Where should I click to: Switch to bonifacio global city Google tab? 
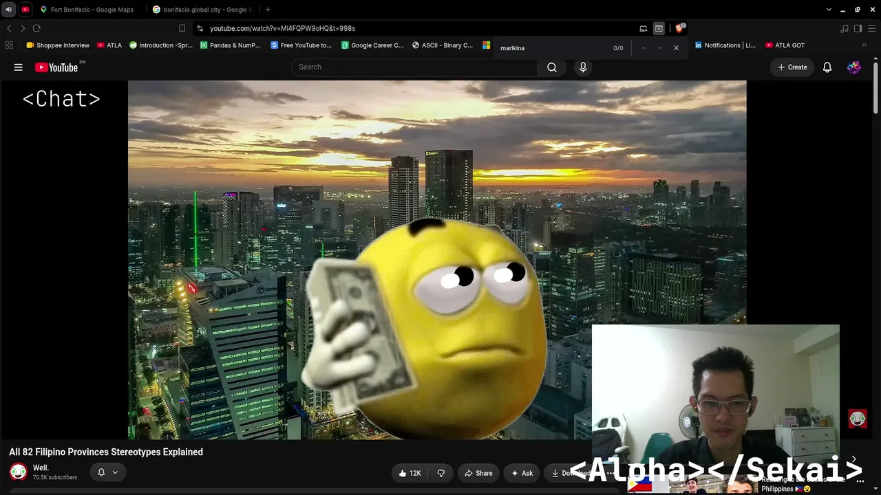pos(202,10)
